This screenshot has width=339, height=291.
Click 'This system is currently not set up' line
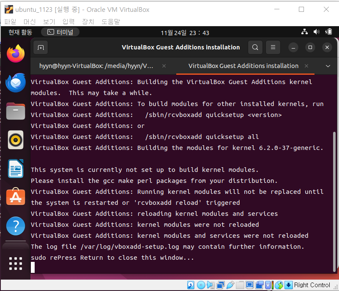point(145,170)
